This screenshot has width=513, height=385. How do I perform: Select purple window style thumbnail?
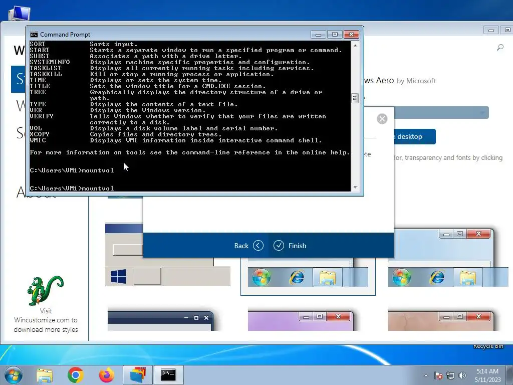301,320
